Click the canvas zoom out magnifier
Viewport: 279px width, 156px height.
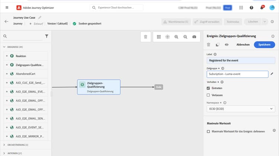(x=185, y=37)
